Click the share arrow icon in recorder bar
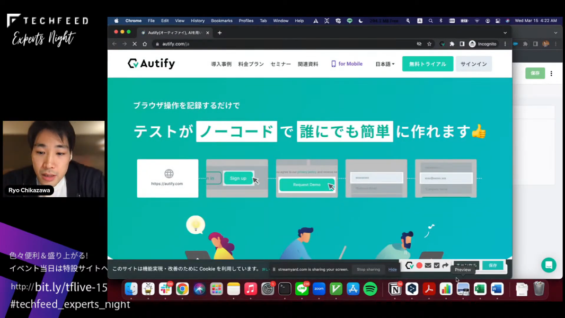Viewport: 565px width, 318px height. (x=445, y=266)
